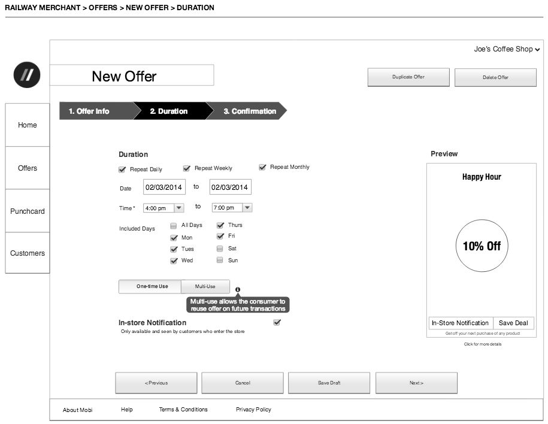Select the Multi-Use option
The width and height of the screenshot is (548, 424).
tap(205, 286)
